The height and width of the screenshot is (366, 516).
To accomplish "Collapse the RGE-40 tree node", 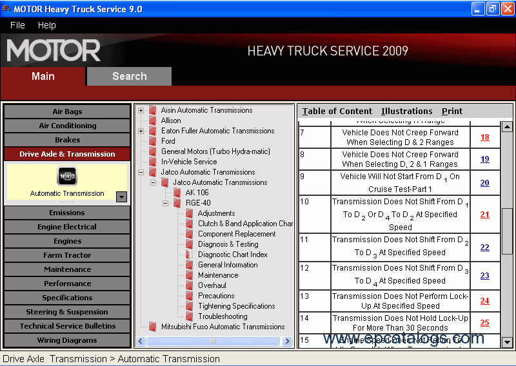I will pos(165,203).
